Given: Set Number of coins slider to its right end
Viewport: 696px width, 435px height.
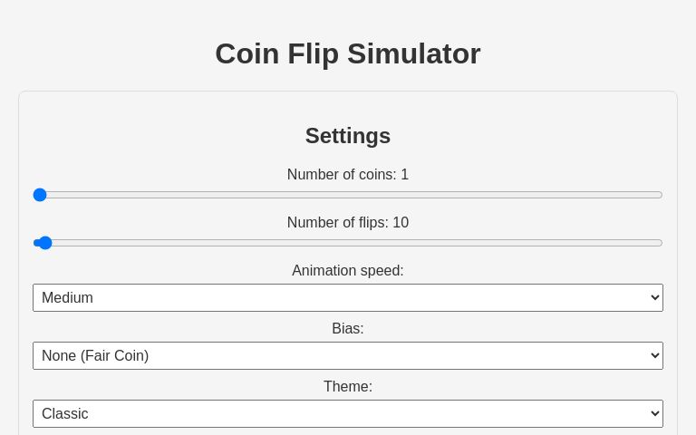Looking at the screenshot, I should (x=662, y=195).
